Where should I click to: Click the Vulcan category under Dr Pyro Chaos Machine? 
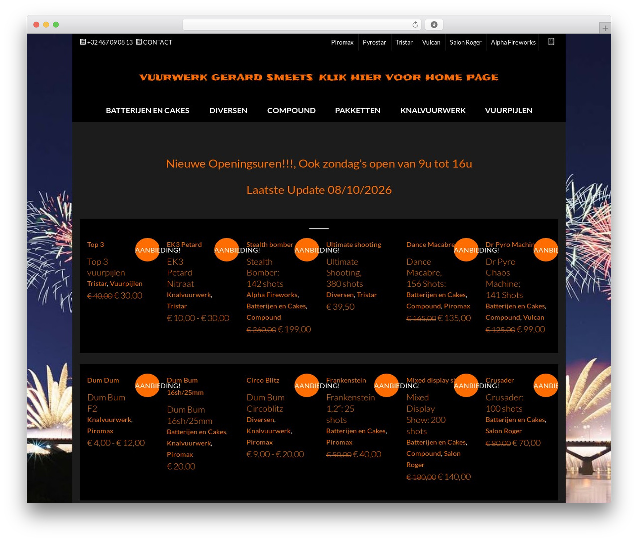coord(534,317)
